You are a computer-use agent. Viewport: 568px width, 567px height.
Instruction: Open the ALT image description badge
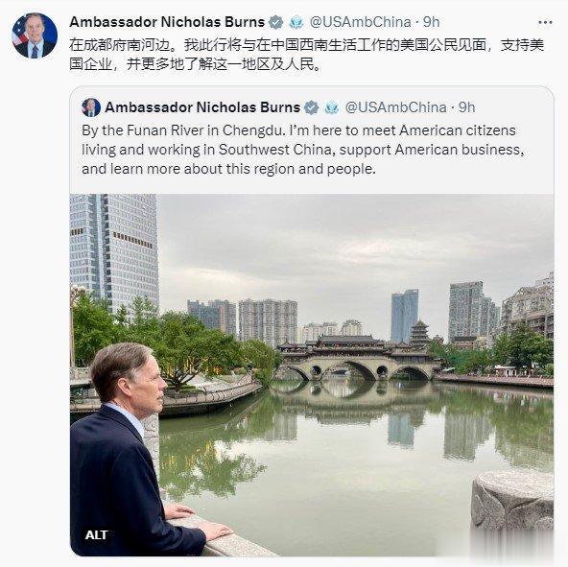coord(96,534)
